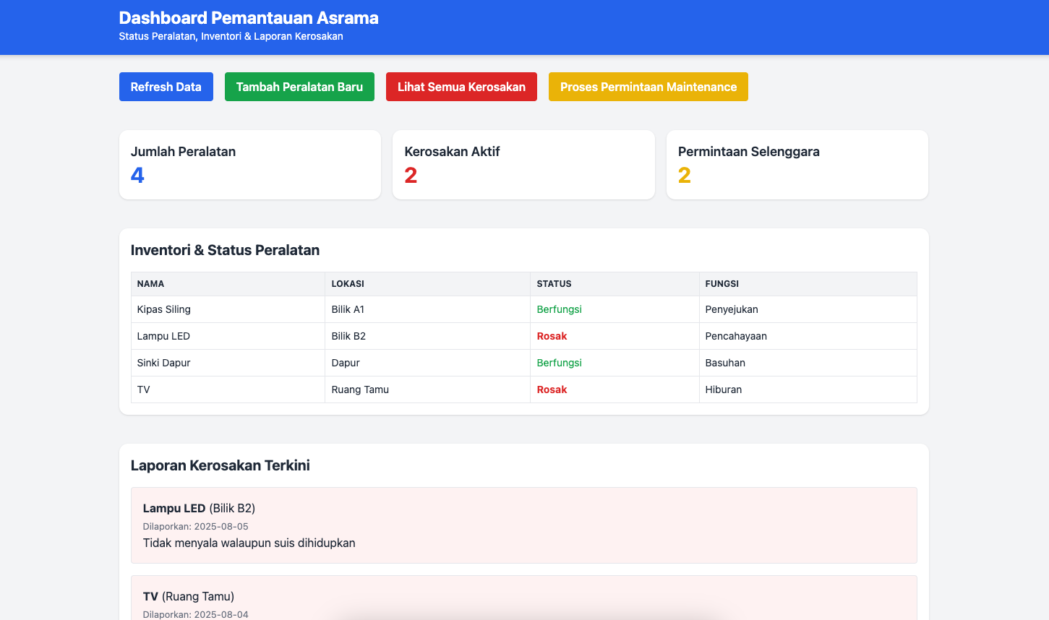Image resolution: width=1049 pixels, height=620 pixels.
Task: Open the TV (Ruang Tamu) damage report
Action: coord(523,598)
